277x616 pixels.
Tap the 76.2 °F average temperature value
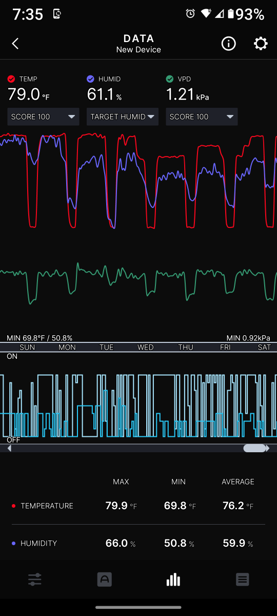click(x=238, y=506)
